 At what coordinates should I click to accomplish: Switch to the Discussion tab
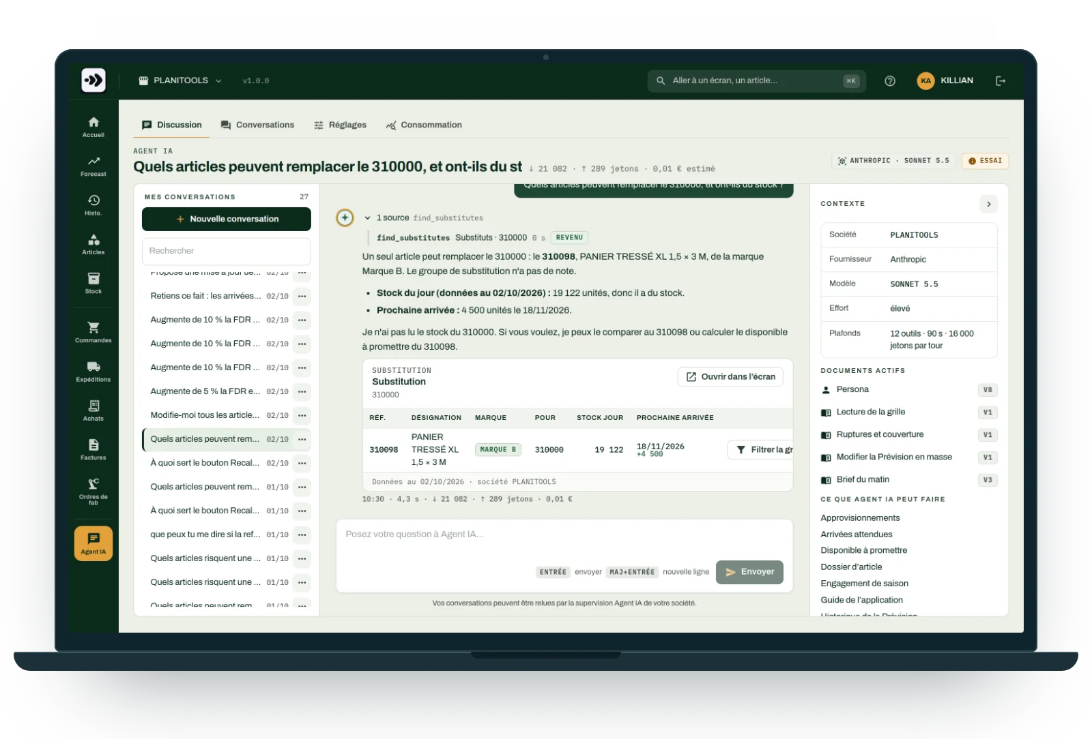[x=172, y=125]
